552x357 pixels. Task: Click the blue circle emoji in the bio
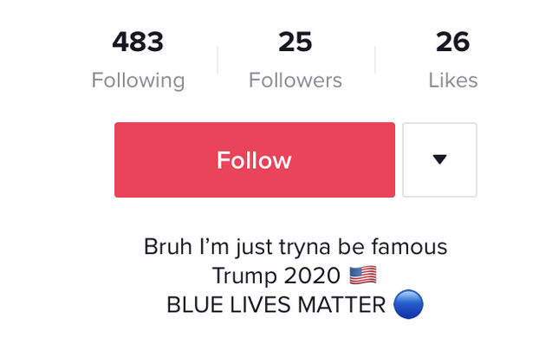pyautogui.click(x=408, y=304)
